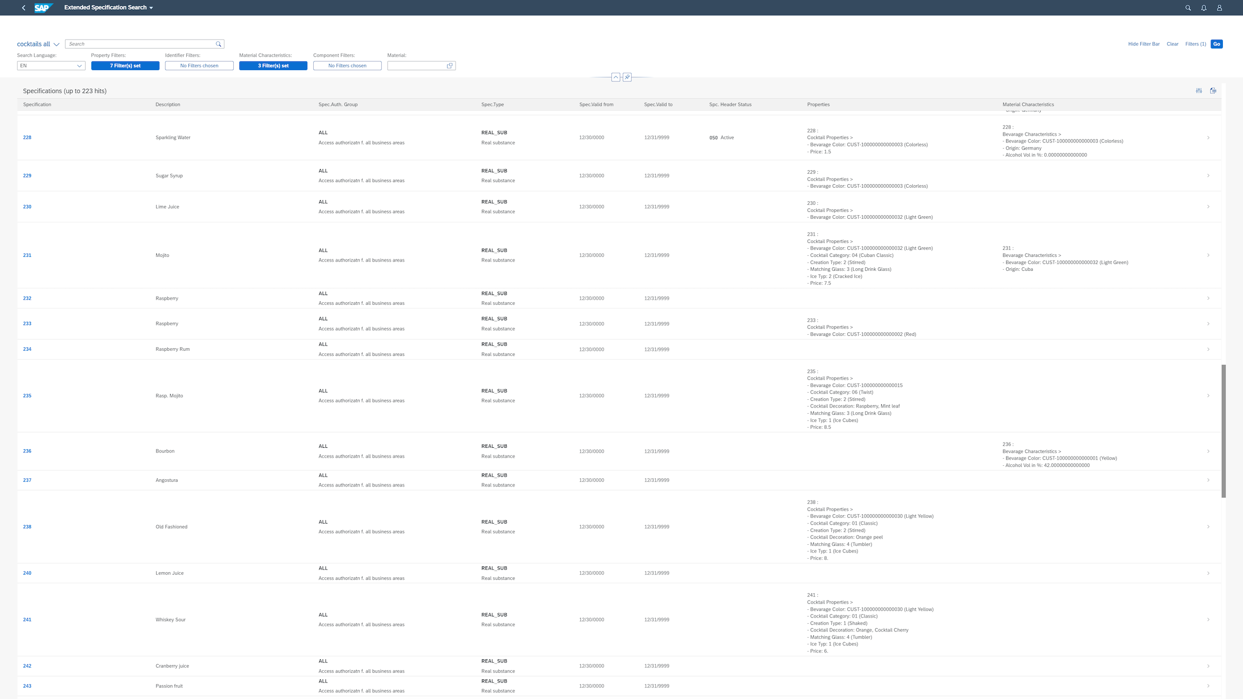Open specification 238 link
The width and height of the screenshot is (1243, 699).
tap(27, 527)
